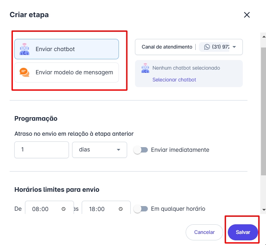Screen dimensions: 266x245
Task: Open the Selecionar chatbot link
Action: pos(174,80)
